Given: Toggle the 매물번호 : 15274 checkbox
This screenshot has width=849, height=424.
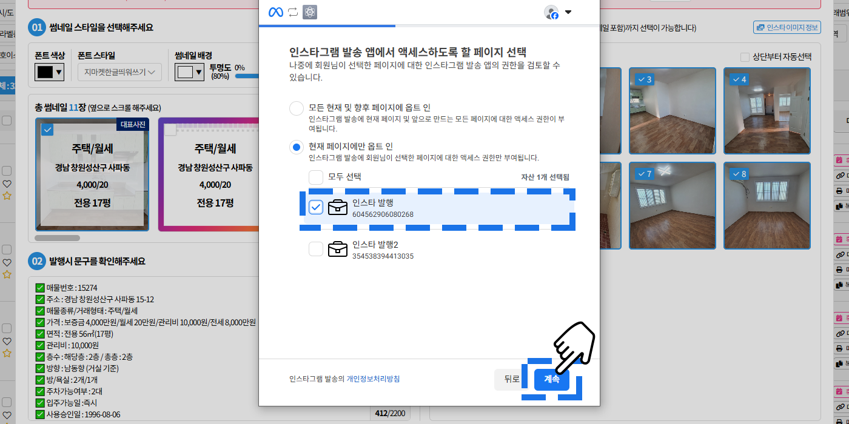Looking at the screenshot, I should pyautogui.click(x=40, y=288).
